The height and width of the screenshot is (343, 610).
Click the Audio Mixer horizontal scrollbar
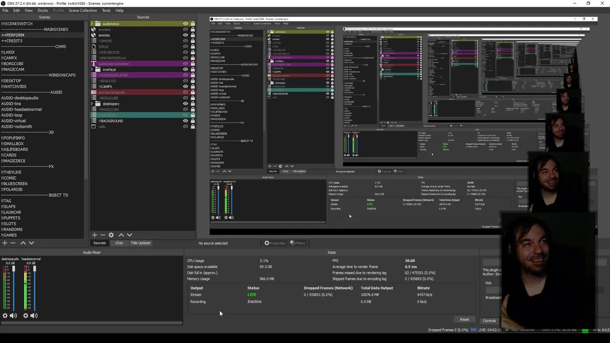(x=91, y=323)
